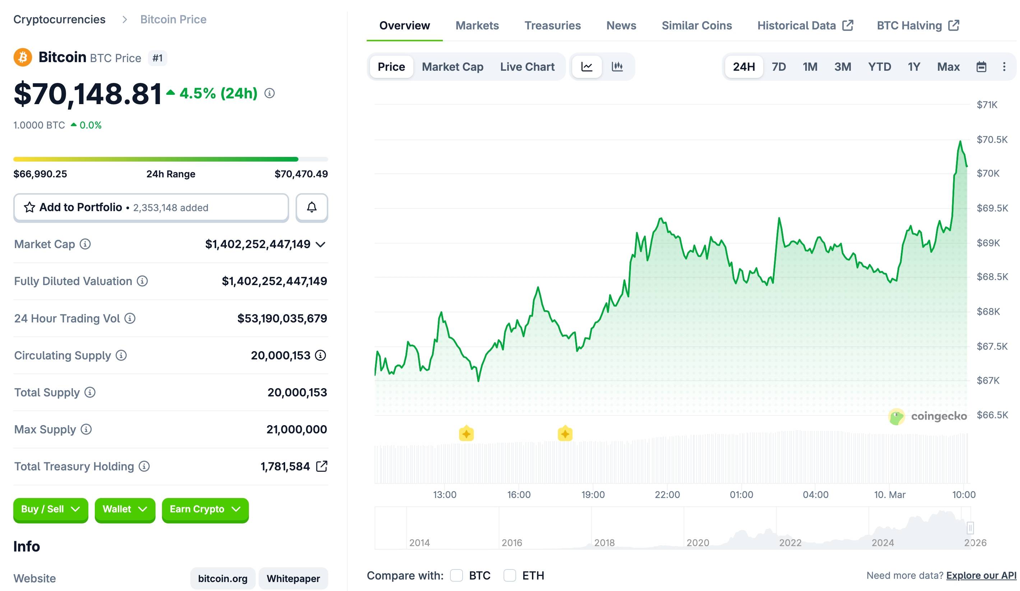The image size is (1020, 591).
Task: Enable the ETH comparison checkbox
Action: (510, 575)
